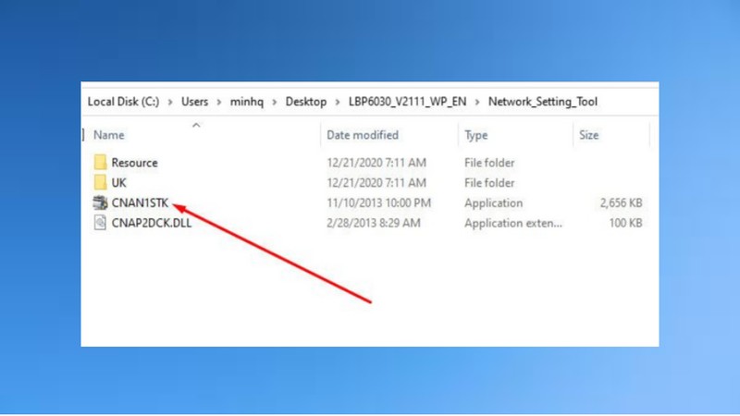Expand chevron after Local Disk (C:)

tap(170, 102)
